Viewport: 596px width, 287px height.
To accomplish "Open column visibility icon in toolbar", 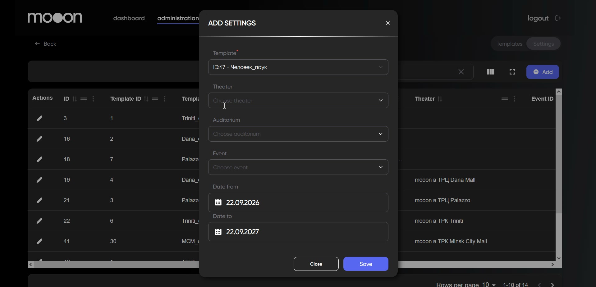I will tap(491, 72).
